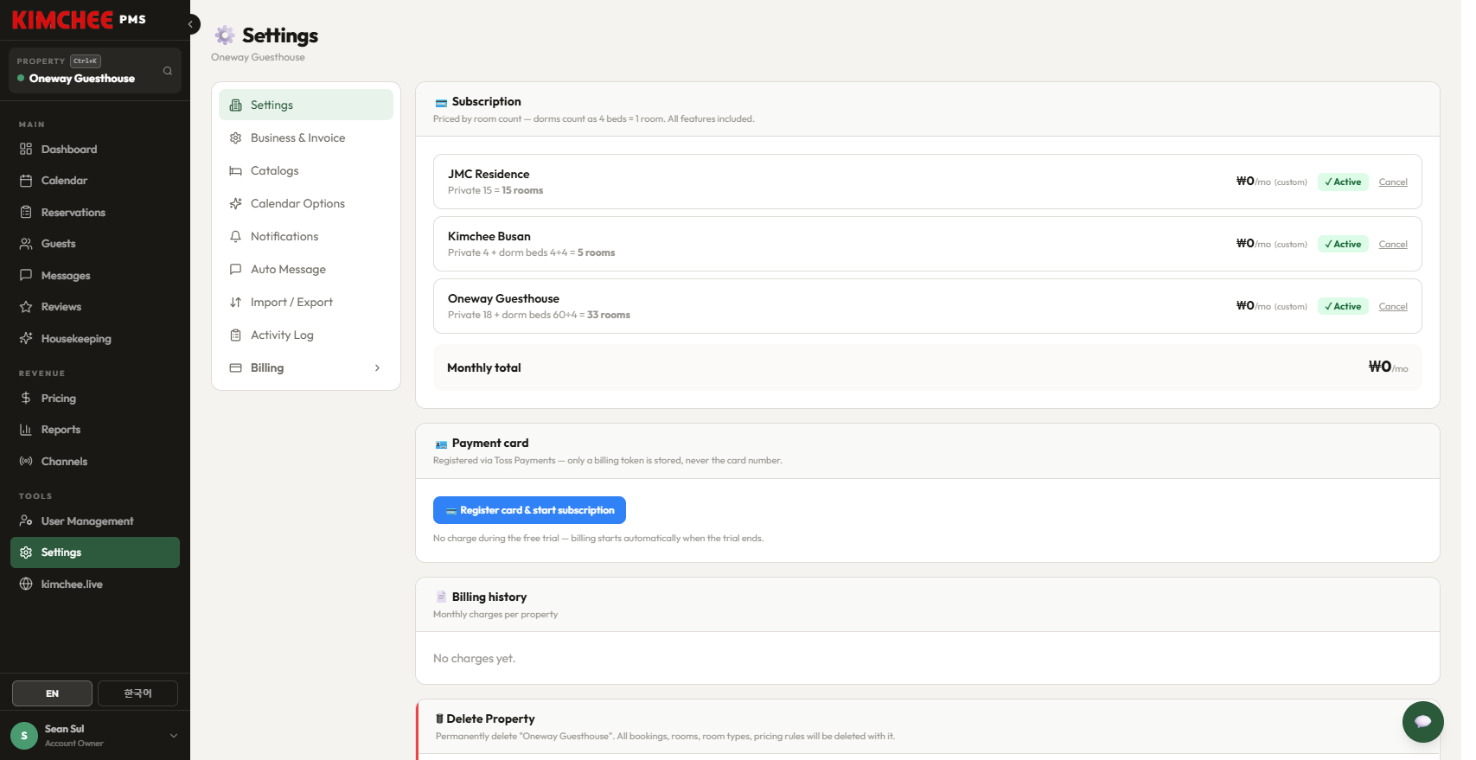Click the Activity Log clipboard icon
The image size is (1476, 760).
(x=235, y=335)
